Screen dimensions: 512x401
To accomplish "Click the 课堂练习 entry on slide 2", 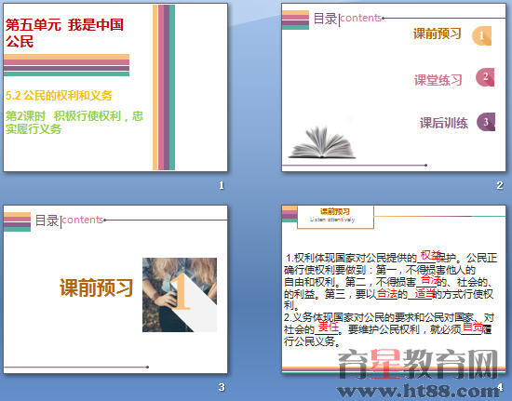I will pos(438,80).
